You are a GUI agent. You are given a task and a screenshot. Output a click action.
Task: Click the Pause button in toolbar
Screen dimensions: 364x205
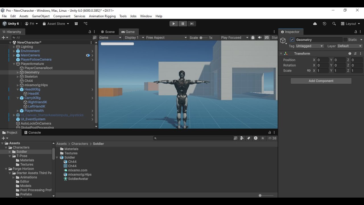tap(183, 24)
